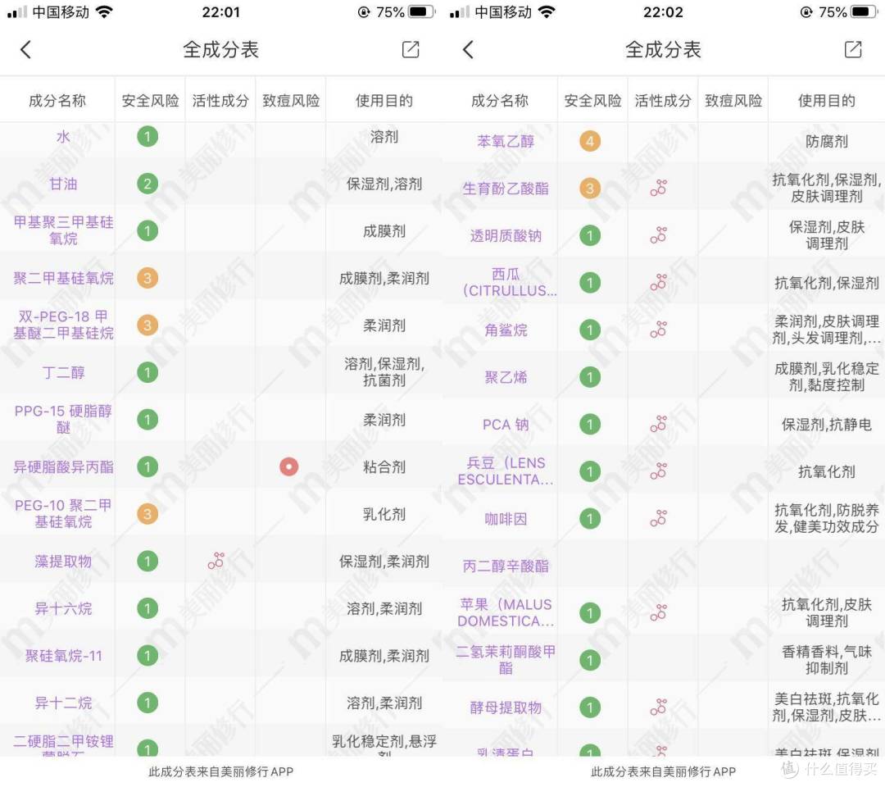Open ingredient 苯氧乙醇

(506, 141)
